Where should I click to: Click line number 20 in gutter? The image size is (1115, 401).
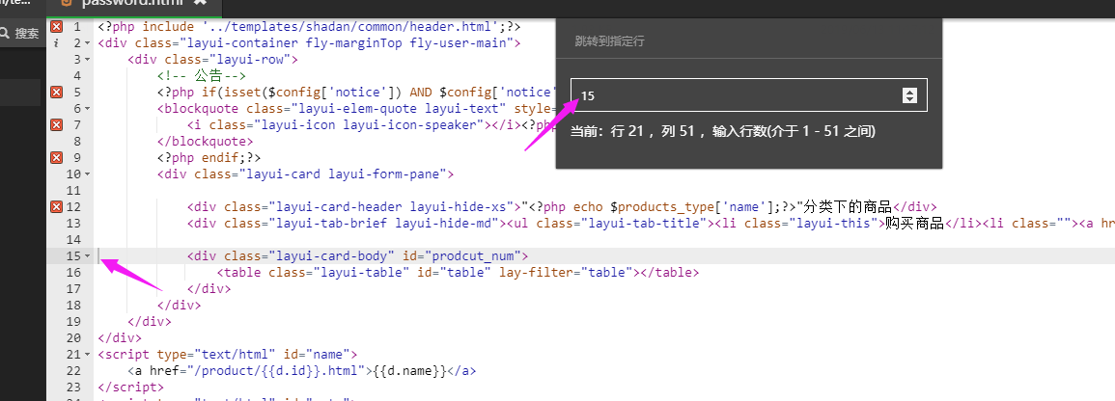[x=74, y=337]
